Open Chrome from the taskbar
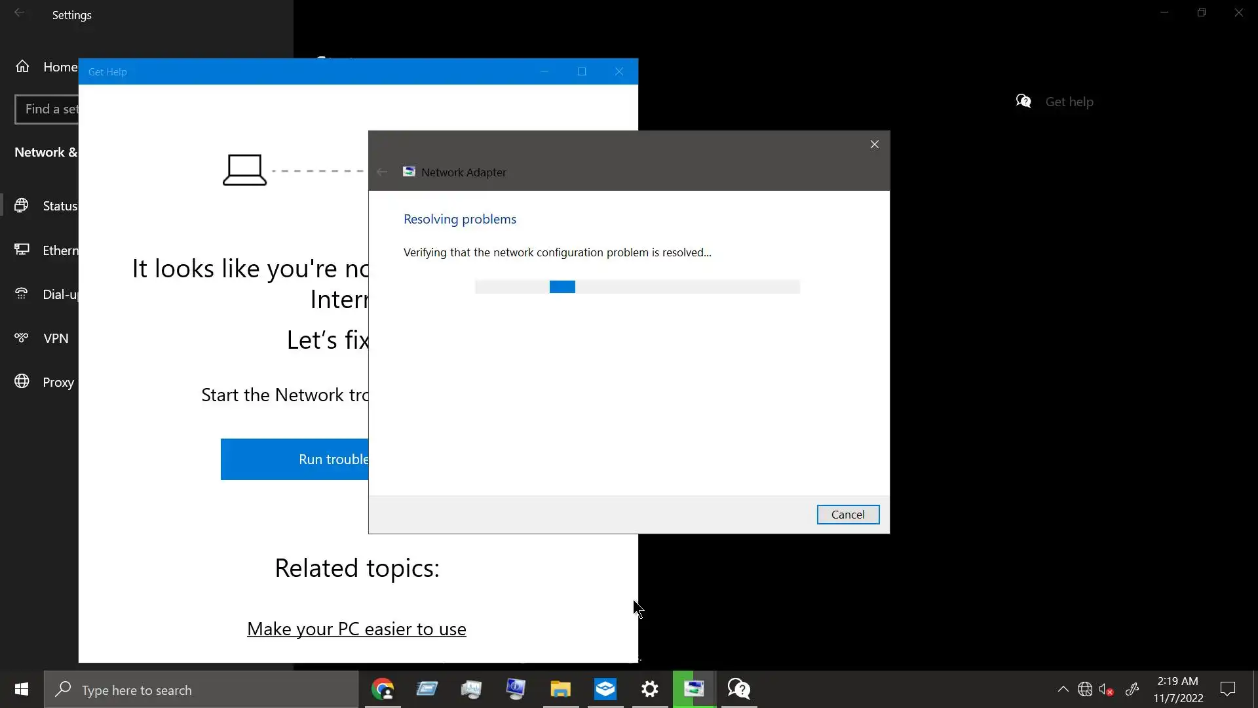Screen dimensions: 1258x708 point(383,690)
